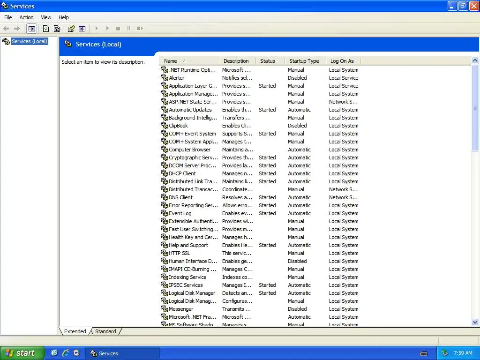
Task: Open the View menu
Action: pyautogui.click(x=46, y=17)
